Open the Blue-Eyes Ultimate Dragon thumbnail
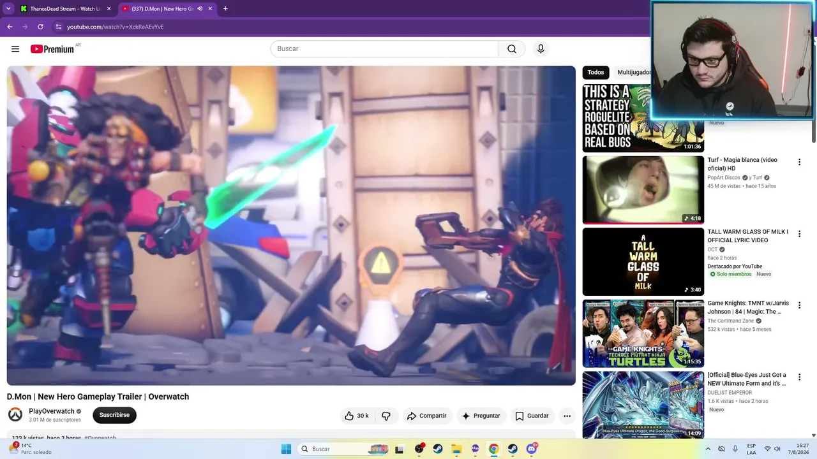 click(643, 405)
